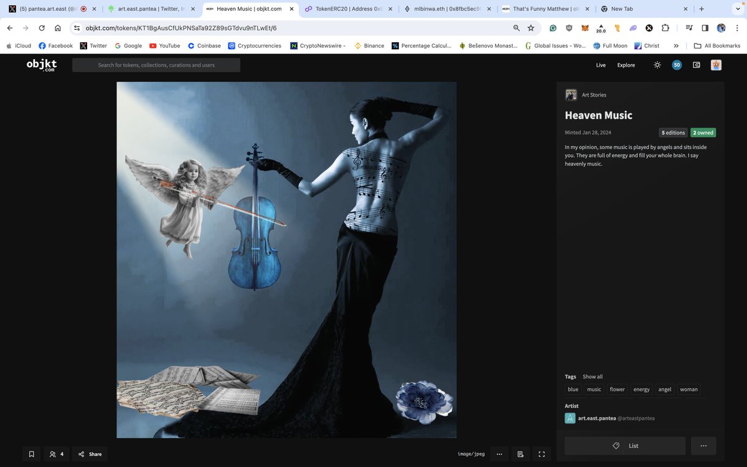Click the address bar URL

[181, 28]
